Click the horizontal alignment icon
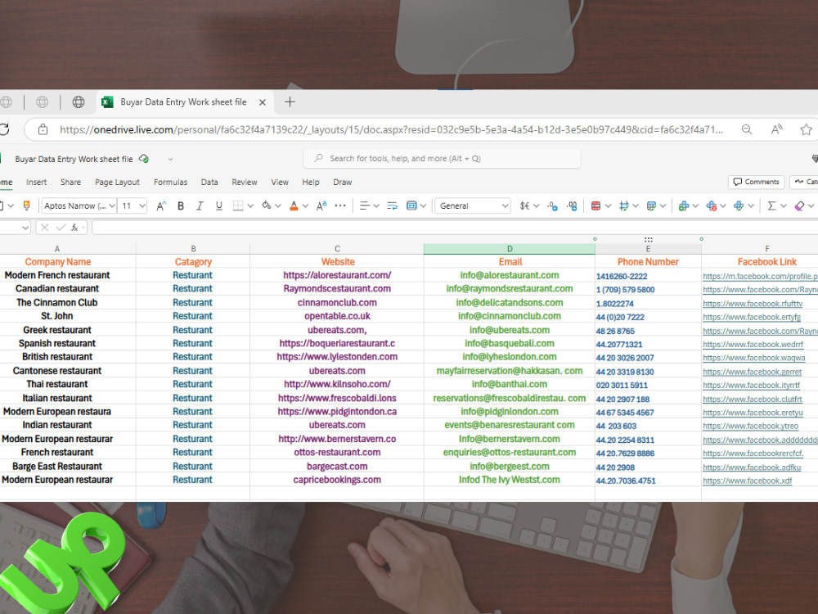 click(x=364, y=205)
